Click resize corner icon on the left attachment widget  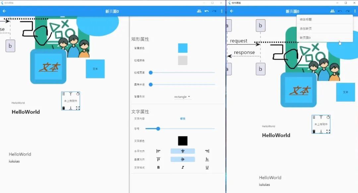[78, 108]
